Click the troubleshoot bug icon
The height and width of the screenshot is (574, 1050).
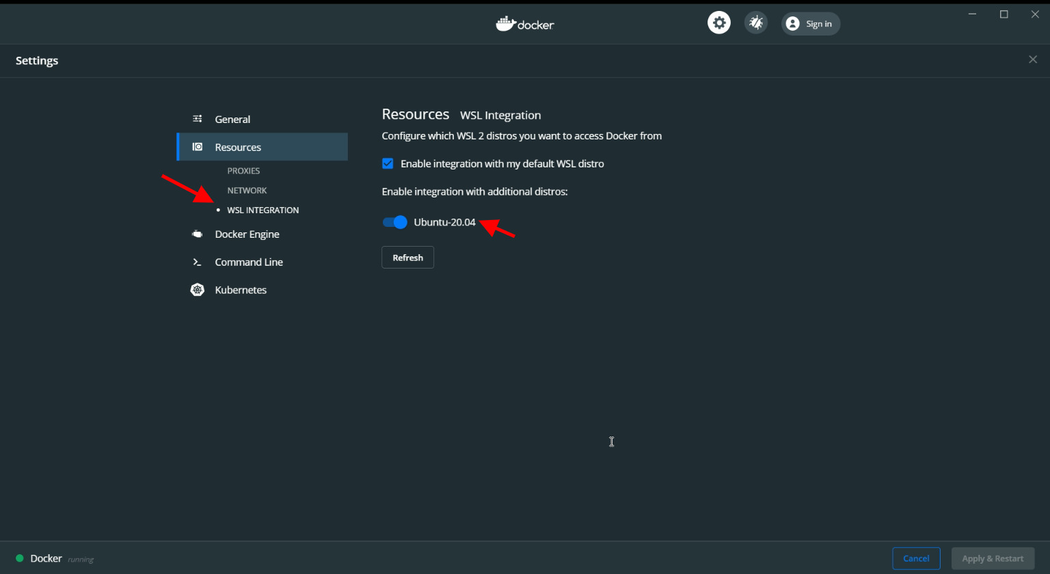click(x=755, y=23)
